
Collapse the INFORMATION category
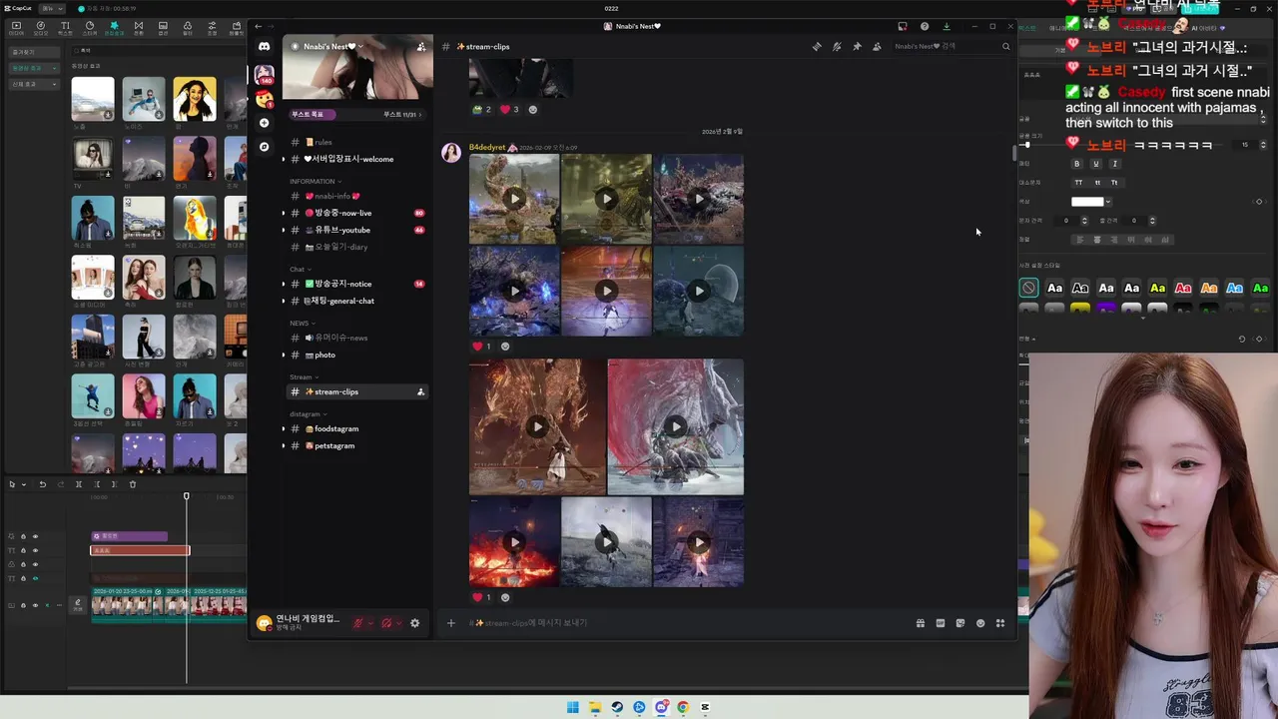coord(315,182)
